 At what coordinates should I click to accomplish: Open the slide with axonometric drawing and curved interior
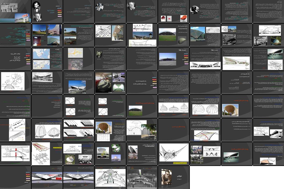[110, 35]
